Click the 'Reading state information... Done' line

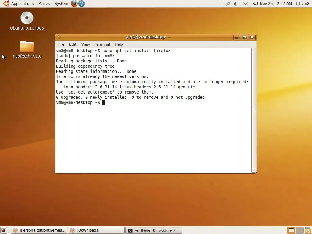[x=96, y=71]
